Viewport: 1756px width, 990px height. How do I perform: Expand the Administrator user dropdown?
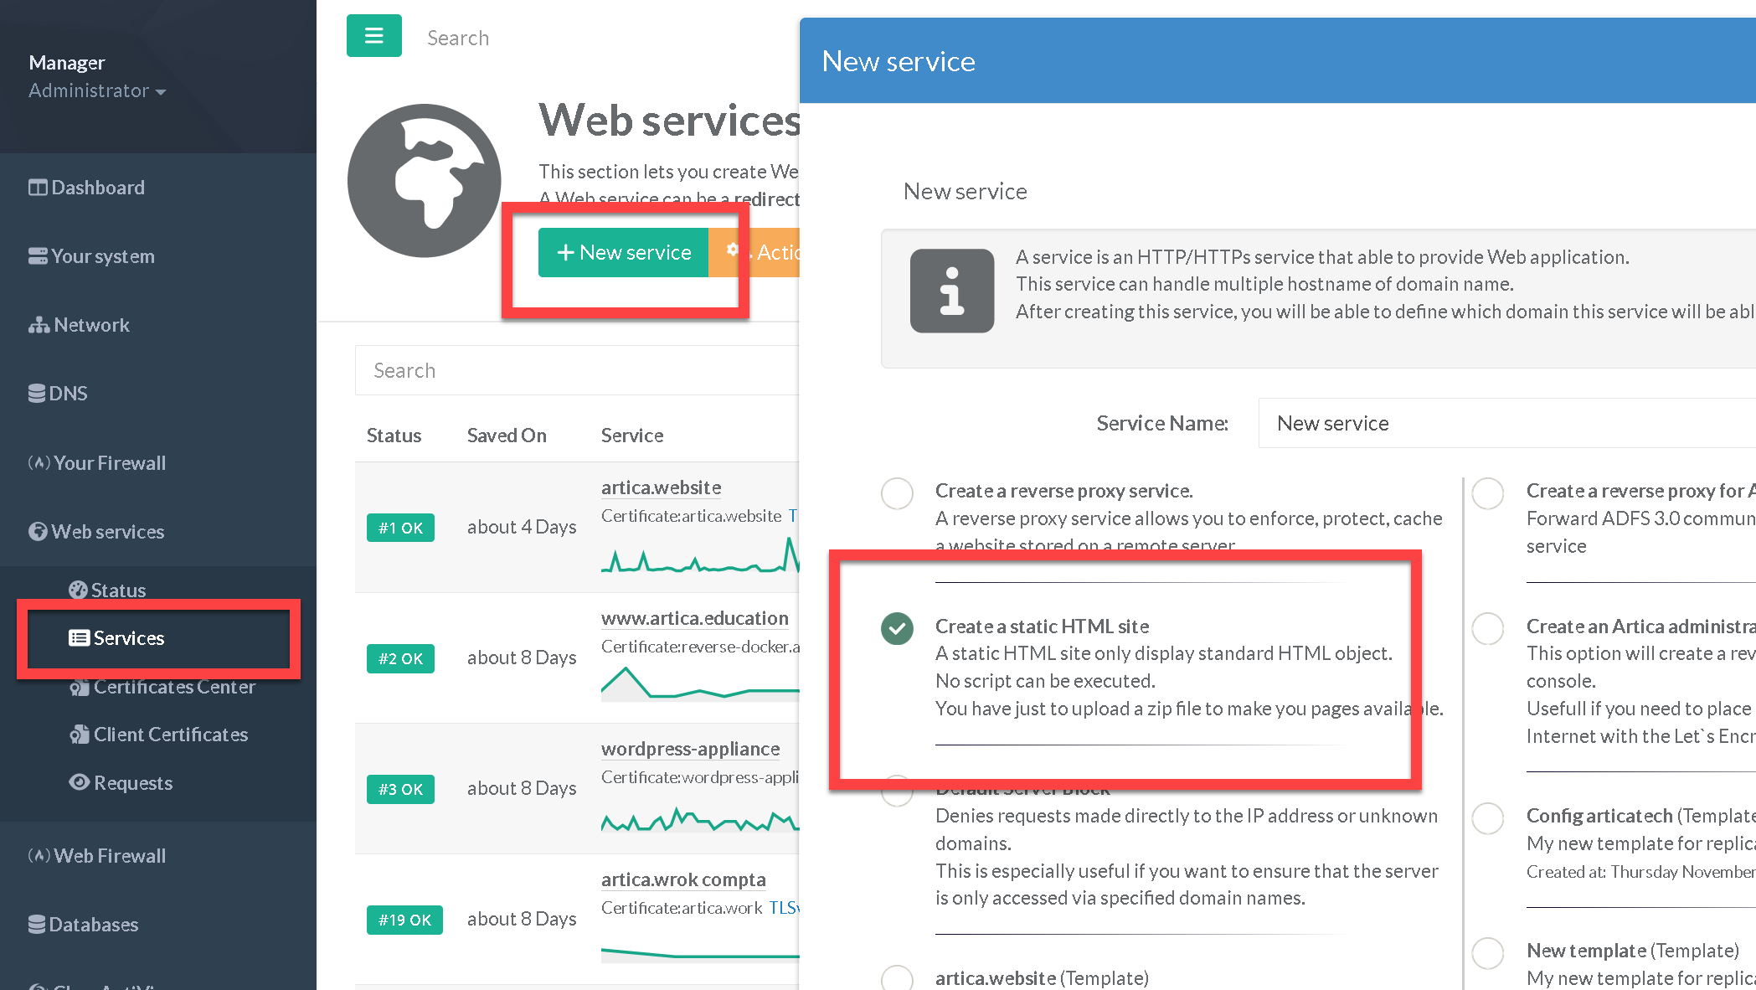pyautogui.click(x=97, y=90)
